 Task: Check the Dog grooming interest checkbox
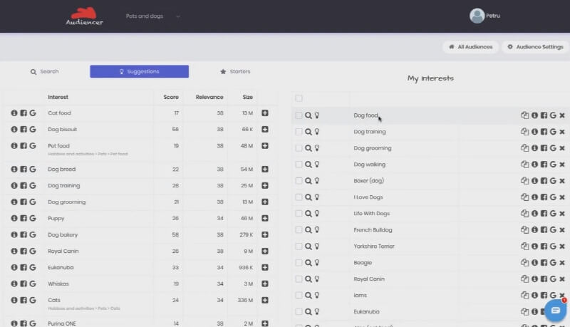tap(299, 148)
